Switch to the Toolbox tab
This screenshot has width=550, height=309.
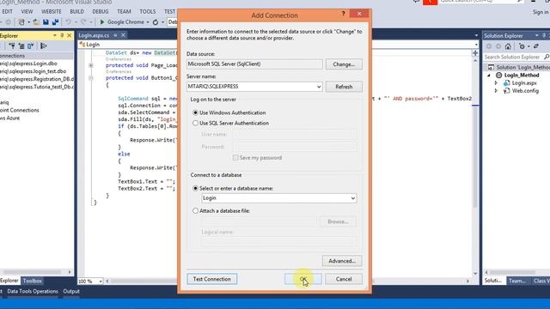point(32,281)
